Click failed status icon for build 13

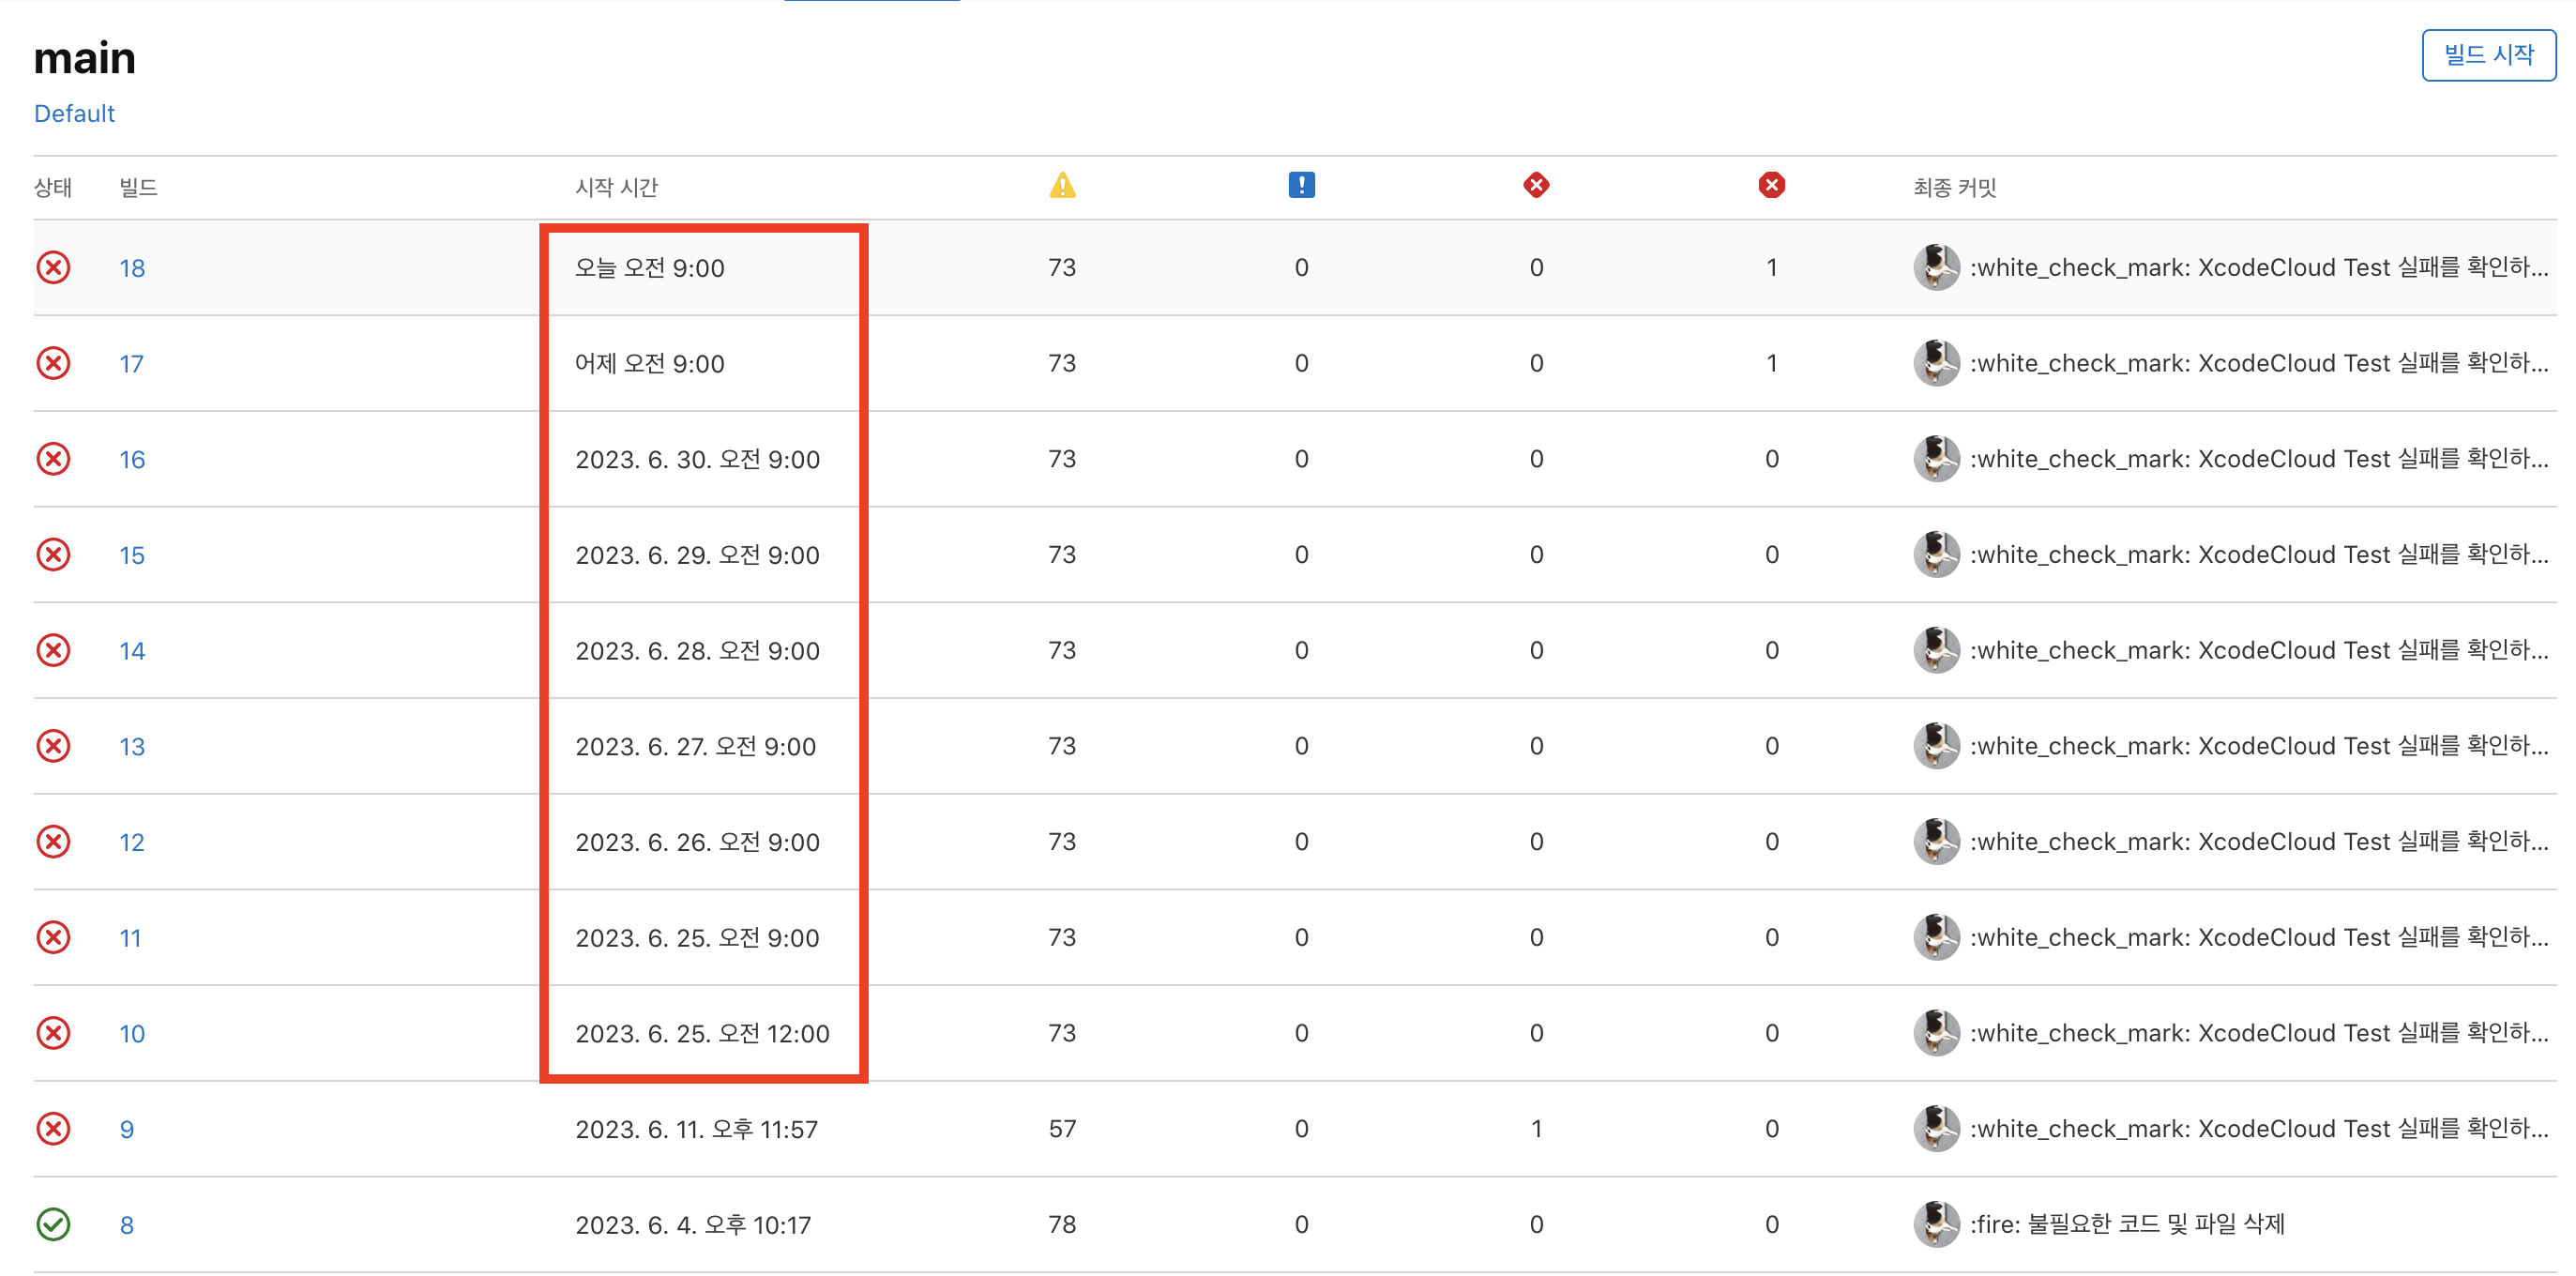coord(53,746)
